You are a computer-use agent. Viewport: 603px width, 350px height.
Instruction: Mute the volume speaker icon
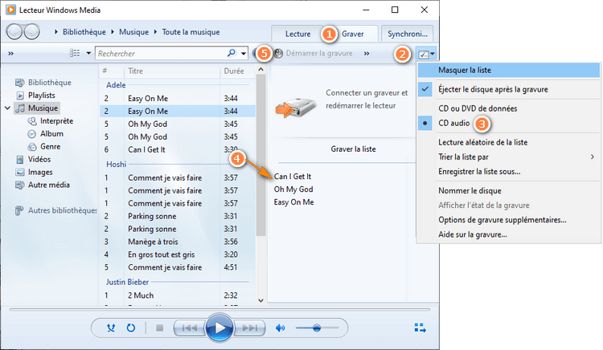pyautogui.click(x=281, y=328)
